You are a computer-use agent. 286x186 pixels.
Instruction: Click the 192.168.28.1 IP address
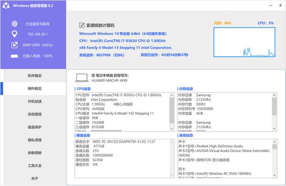pos(37,34)
